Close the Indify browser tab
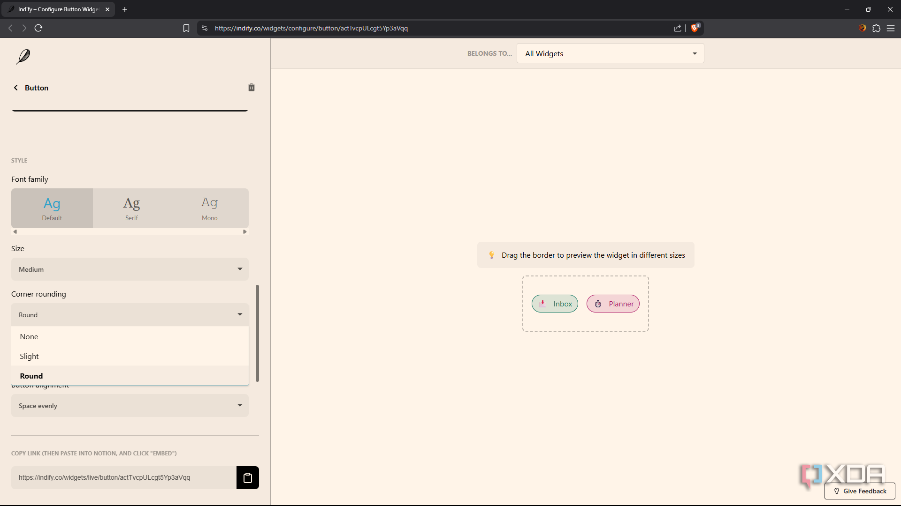 [107, 9]
